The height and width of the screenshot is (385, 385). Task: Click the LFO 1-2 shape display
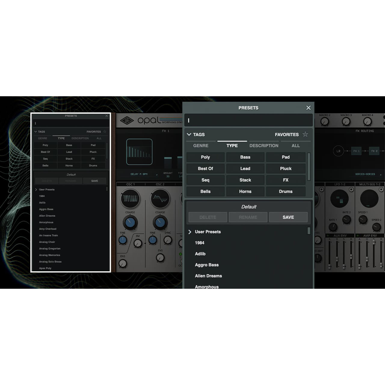click(339, 199)
